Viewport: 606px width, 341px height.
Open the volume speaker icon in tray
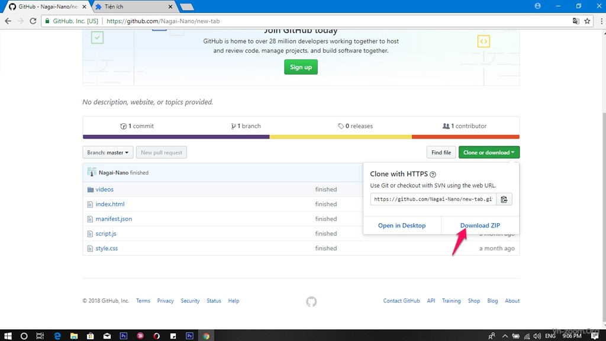[537, 336]
